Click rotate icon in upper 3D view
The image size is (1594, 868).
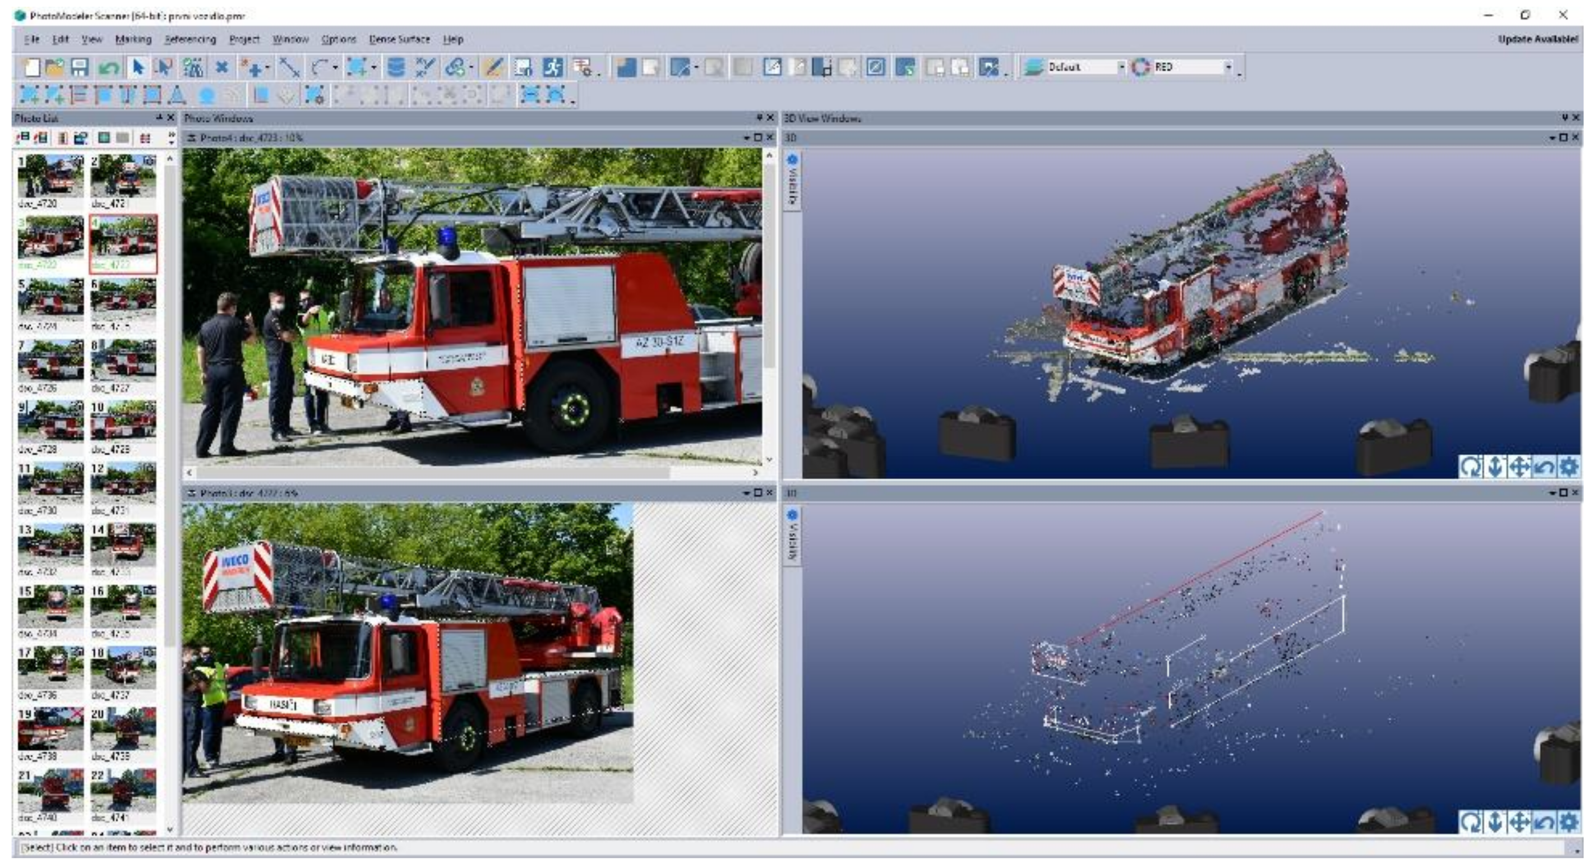[x=1470, y=467]
